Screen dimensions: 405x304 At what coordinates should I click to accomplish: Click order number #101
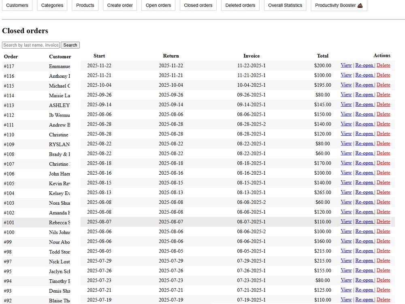(9, 223)
